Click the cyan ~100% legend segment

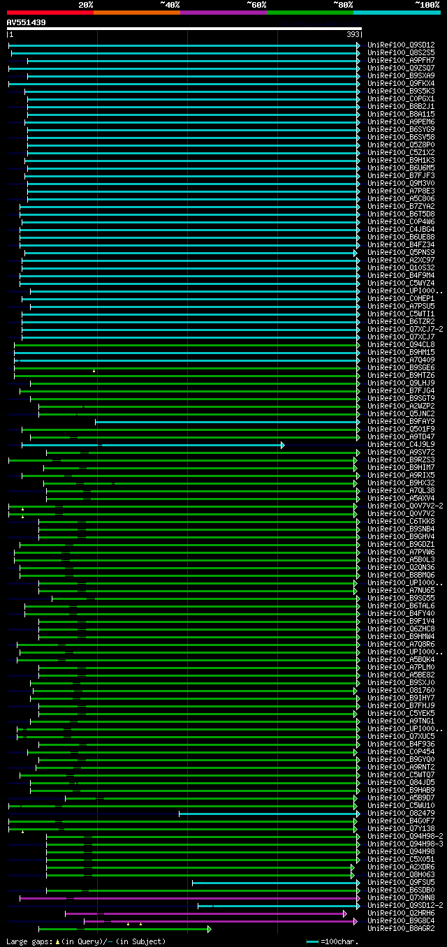point(397,13)
